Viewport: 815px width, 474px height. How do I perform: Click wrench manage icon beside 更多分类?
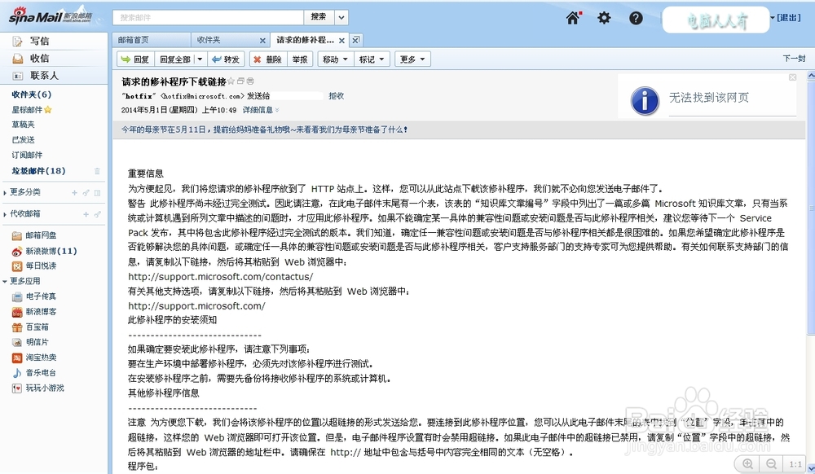tap(86, 192)
